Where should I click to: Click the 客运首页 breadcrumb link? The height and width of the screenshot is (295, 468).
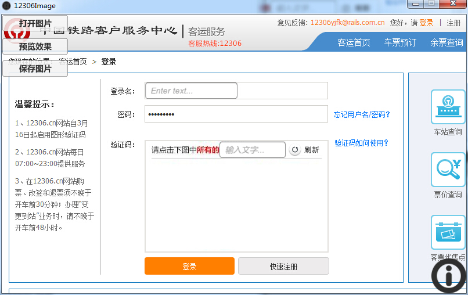click(x=73, y=62)
